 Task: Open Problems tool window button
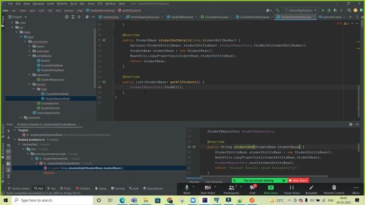[x=83, y=188]
